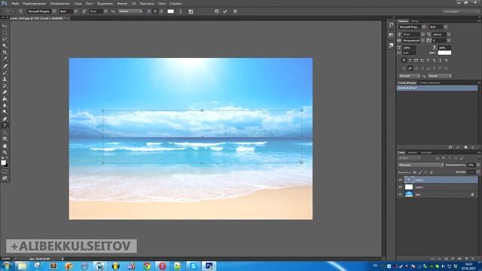
Task: Select the Eraser tool
Action: (x=5, y=92)
